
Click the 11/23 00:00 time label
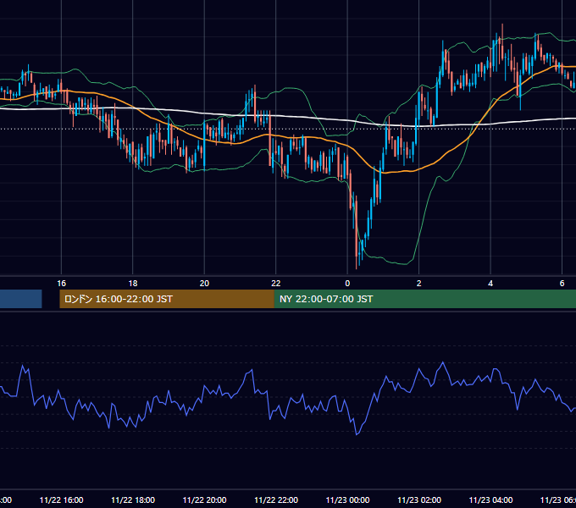click(x=347, y=500)
